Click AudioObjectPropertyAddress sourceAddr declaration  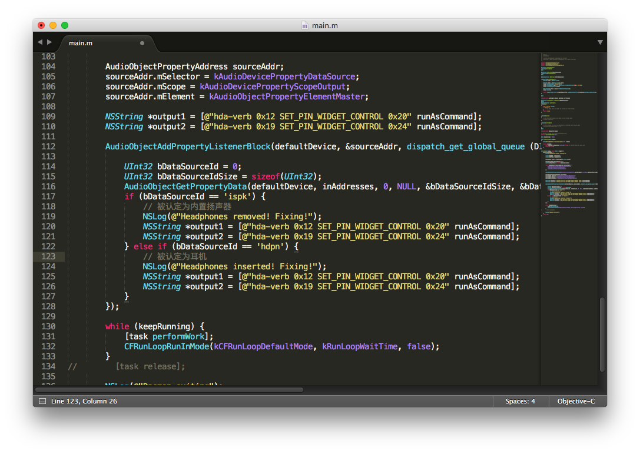pyautogui.click(x=194, y=66)
